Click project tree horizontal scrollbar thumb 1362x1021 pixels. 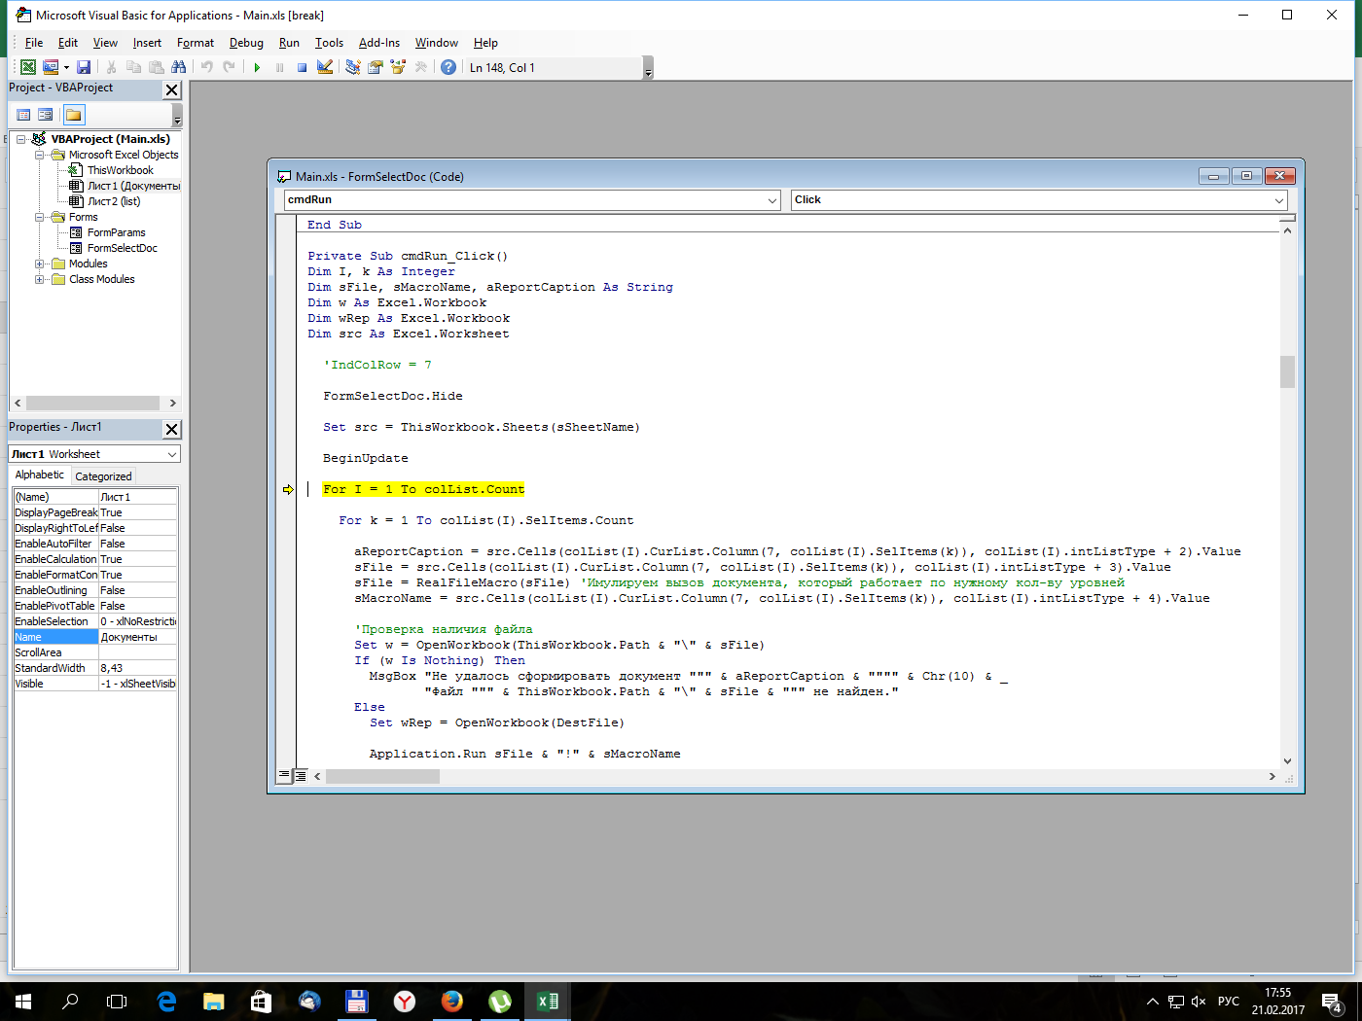(x=92, y=403)
